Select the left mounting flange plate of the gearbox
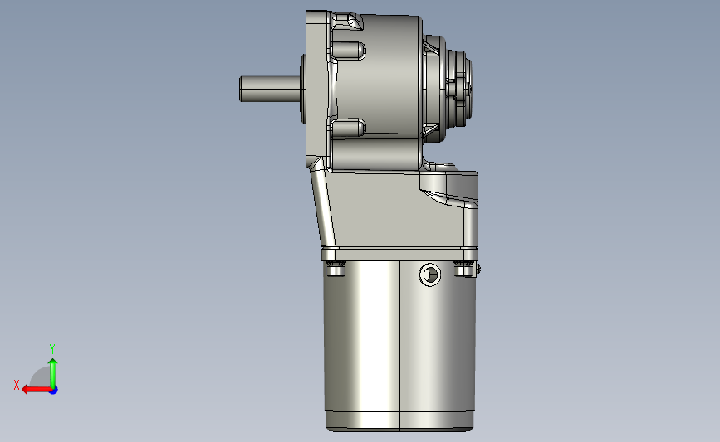 pos(317,90)
